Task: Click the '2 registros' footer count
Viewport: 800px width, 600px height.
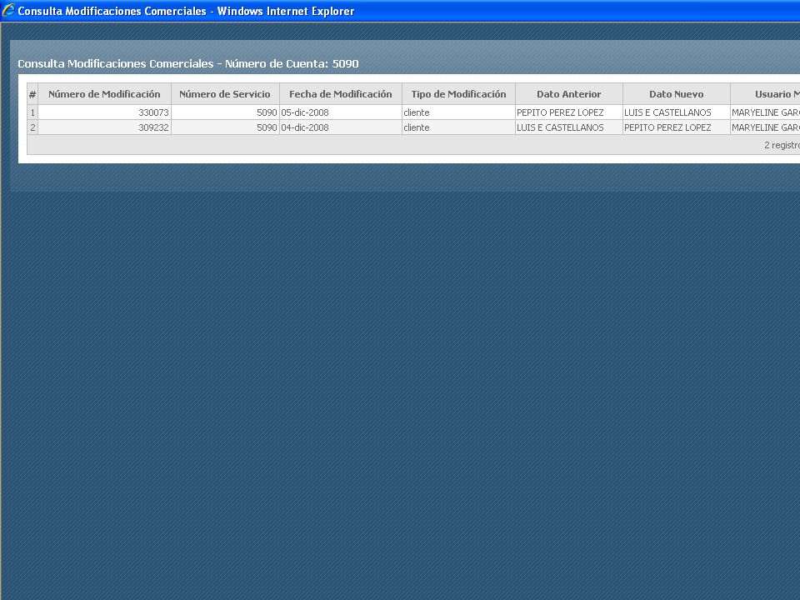Action: point(782,145)
